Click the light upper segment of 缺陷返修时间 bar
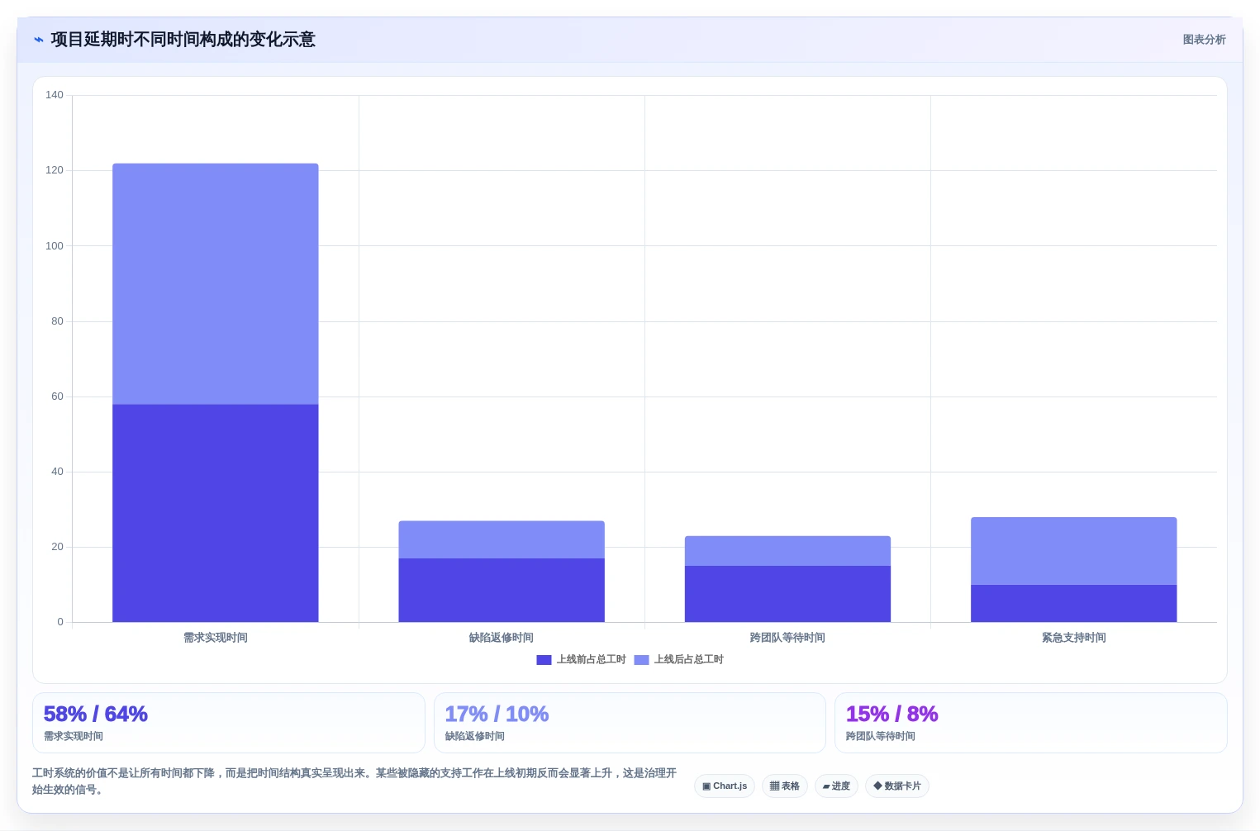Screen dimensions: 1260x831 point(502,539)
